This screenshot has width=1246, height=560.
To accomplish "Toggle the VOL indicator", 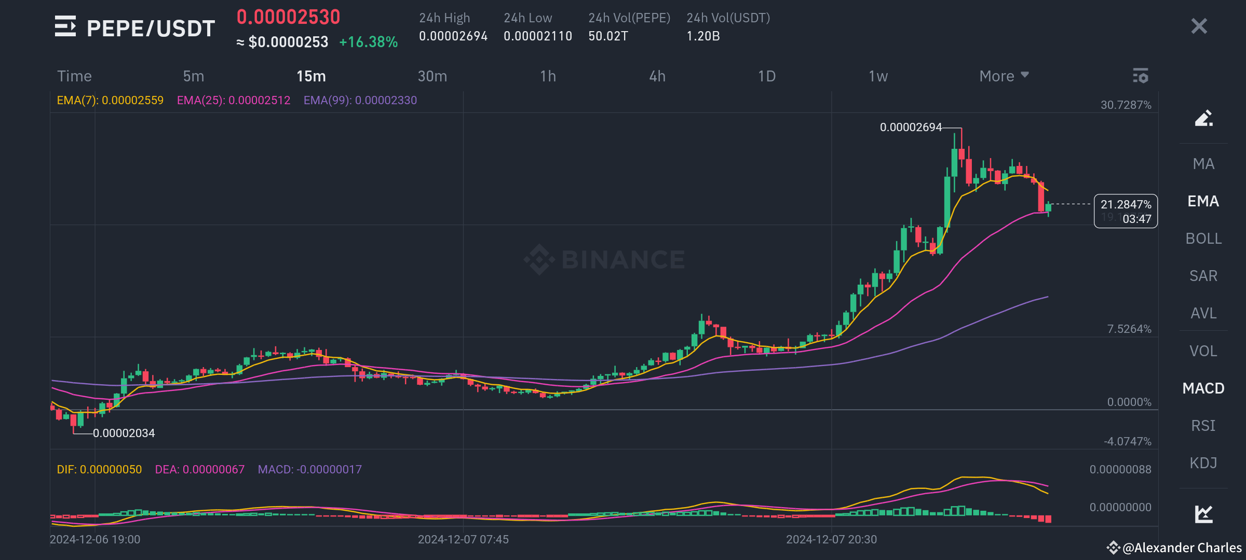I will coord(1203,351).
